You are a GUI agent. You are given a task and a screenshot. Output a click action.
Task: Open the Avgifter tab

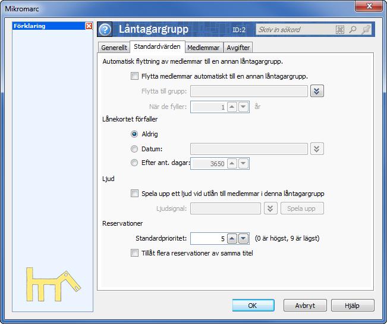[238, 48]
